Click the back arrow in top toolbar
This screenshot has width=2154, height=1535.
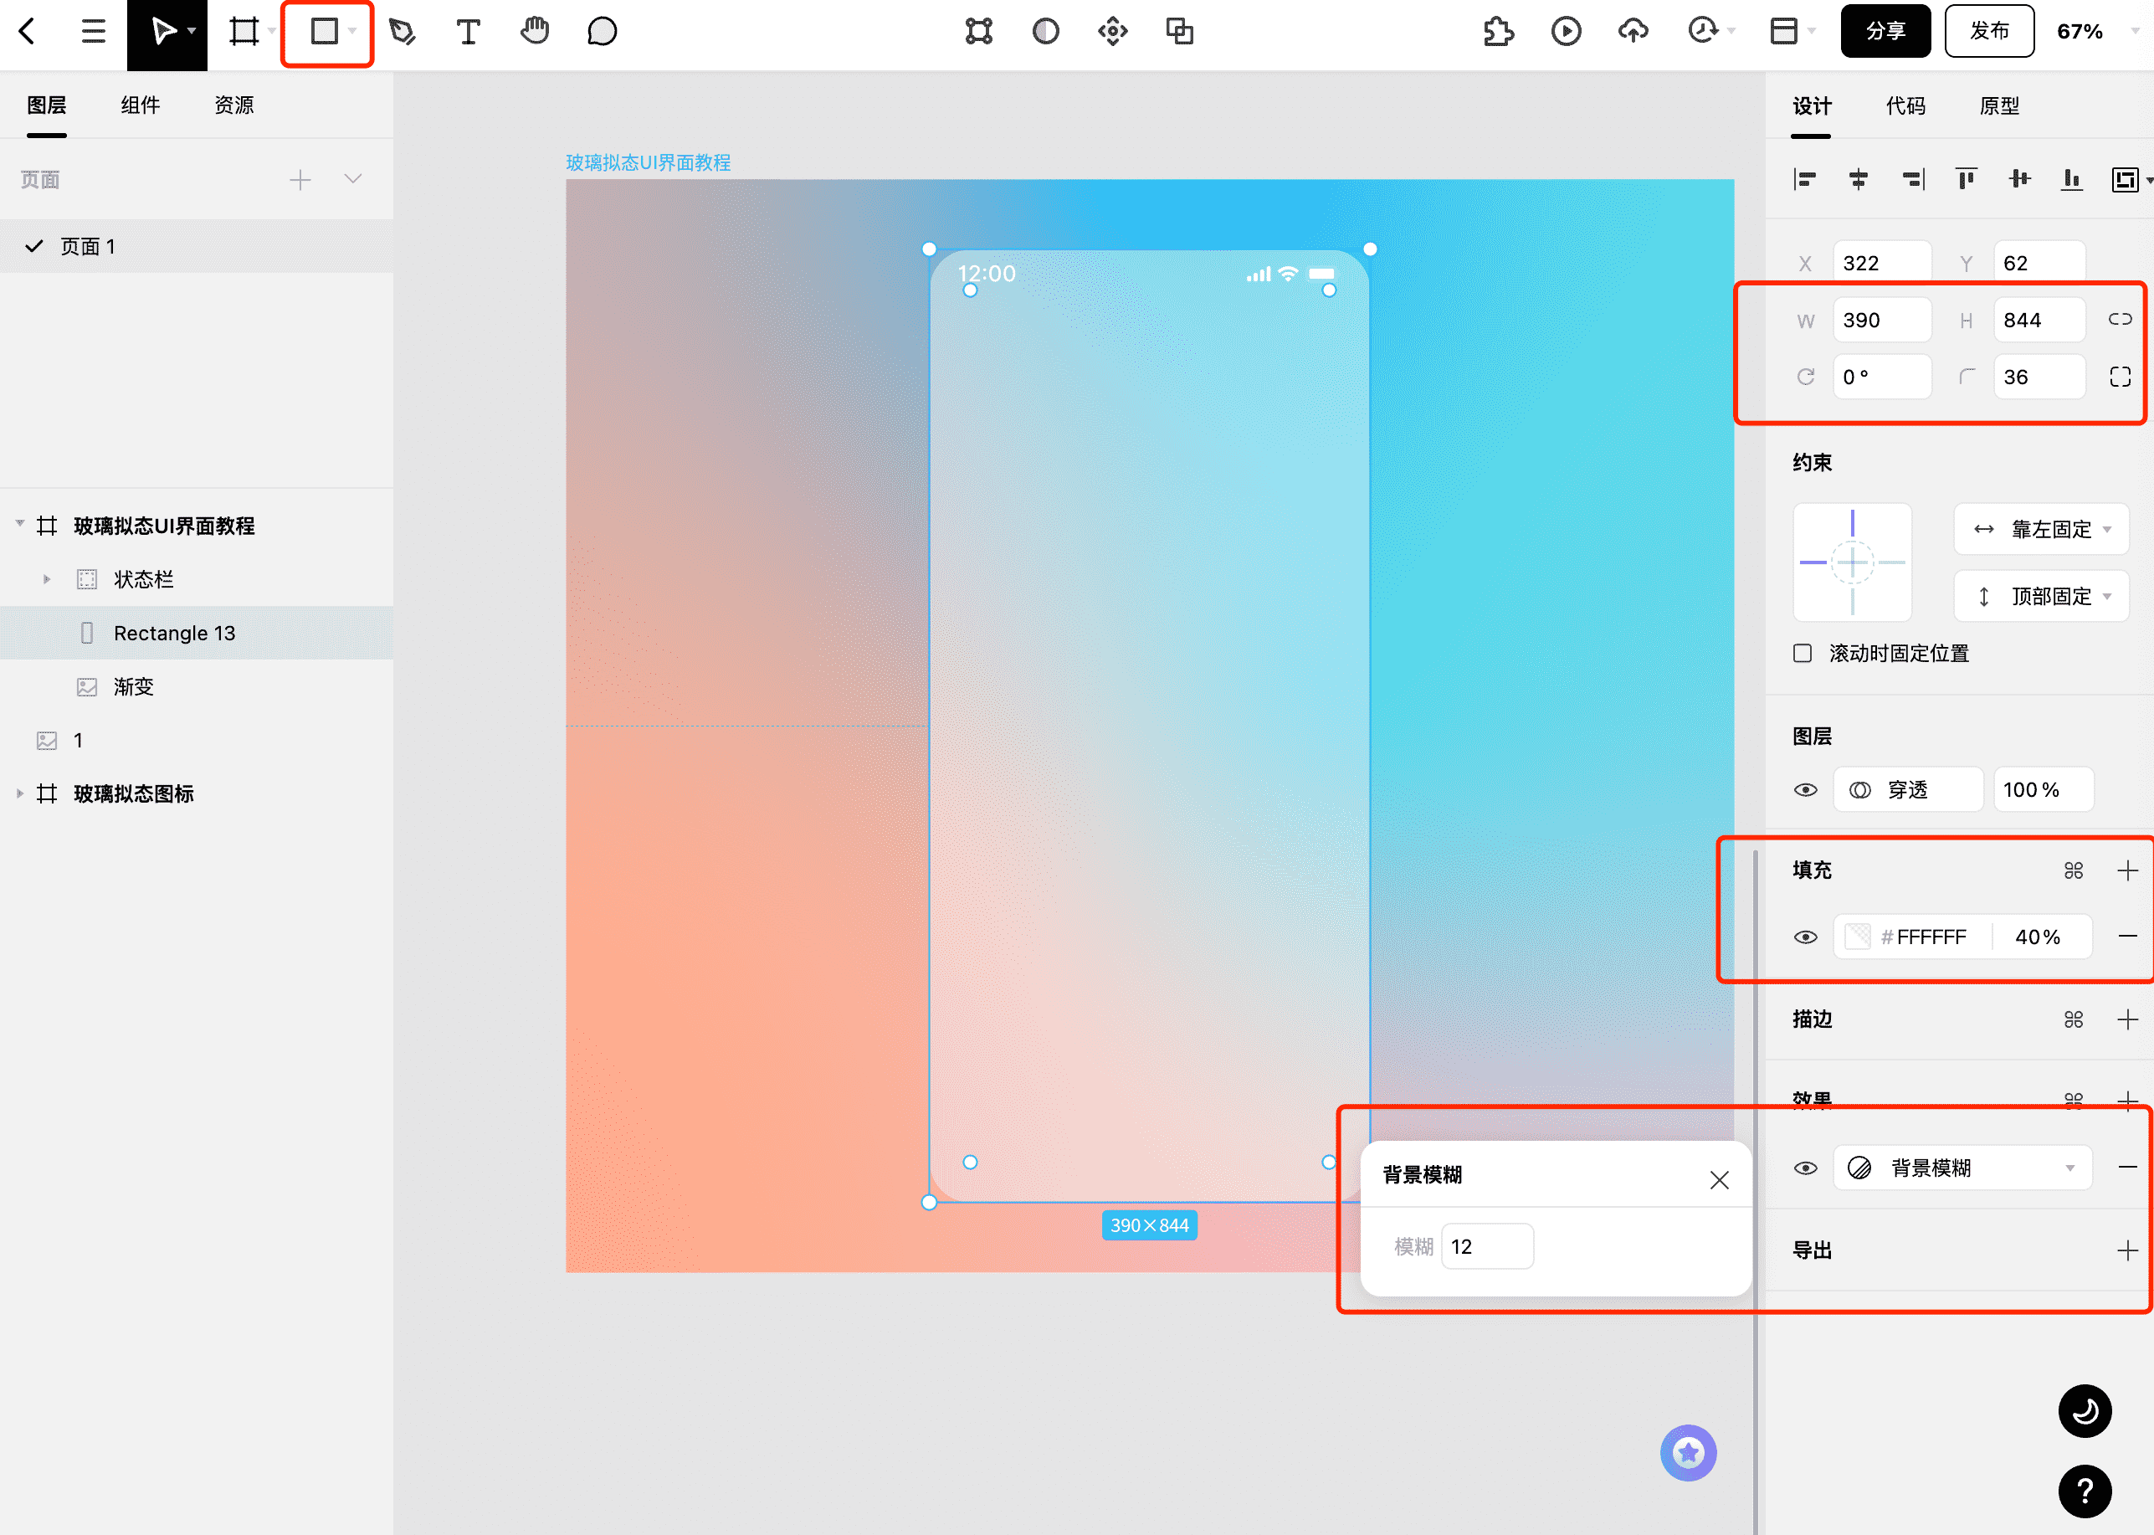(x=28, y=31)
